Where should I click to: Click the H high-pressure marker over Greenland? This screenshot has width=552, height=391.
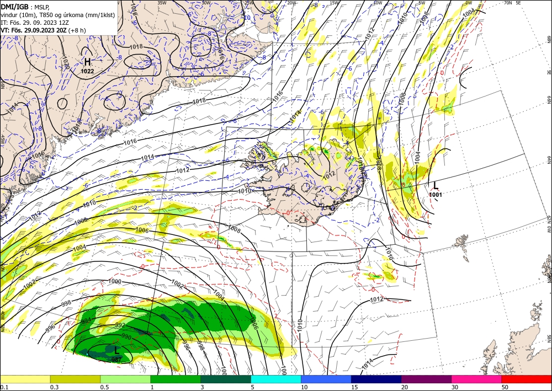87,62
